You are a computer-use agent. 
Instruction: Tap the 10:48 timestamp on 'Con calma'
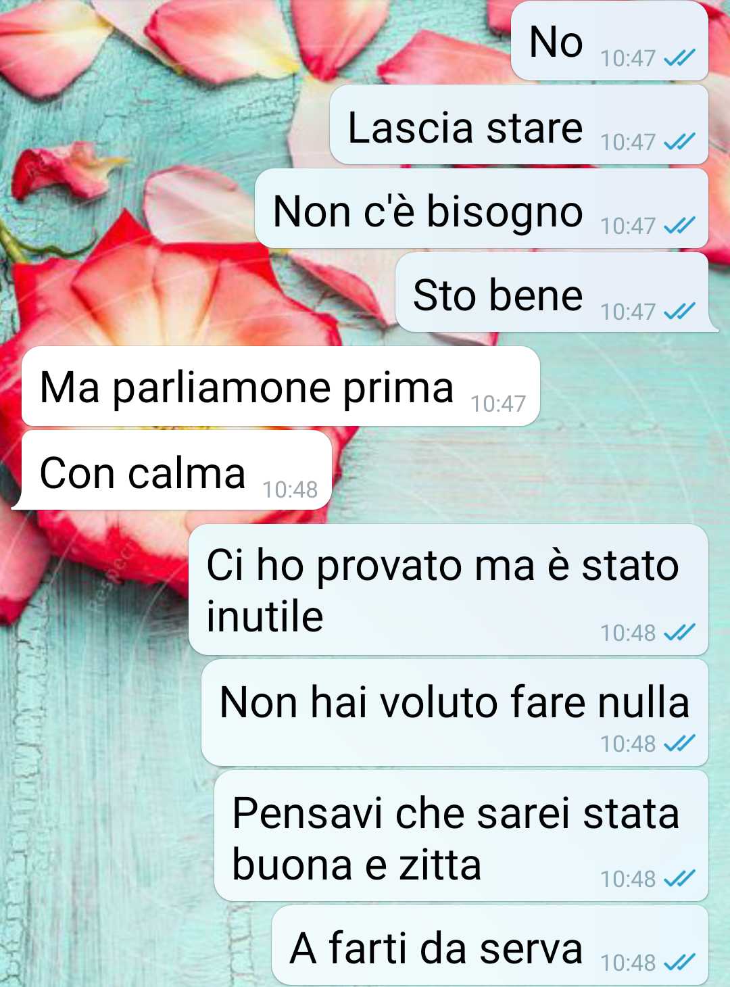click(x=290, y=489)
